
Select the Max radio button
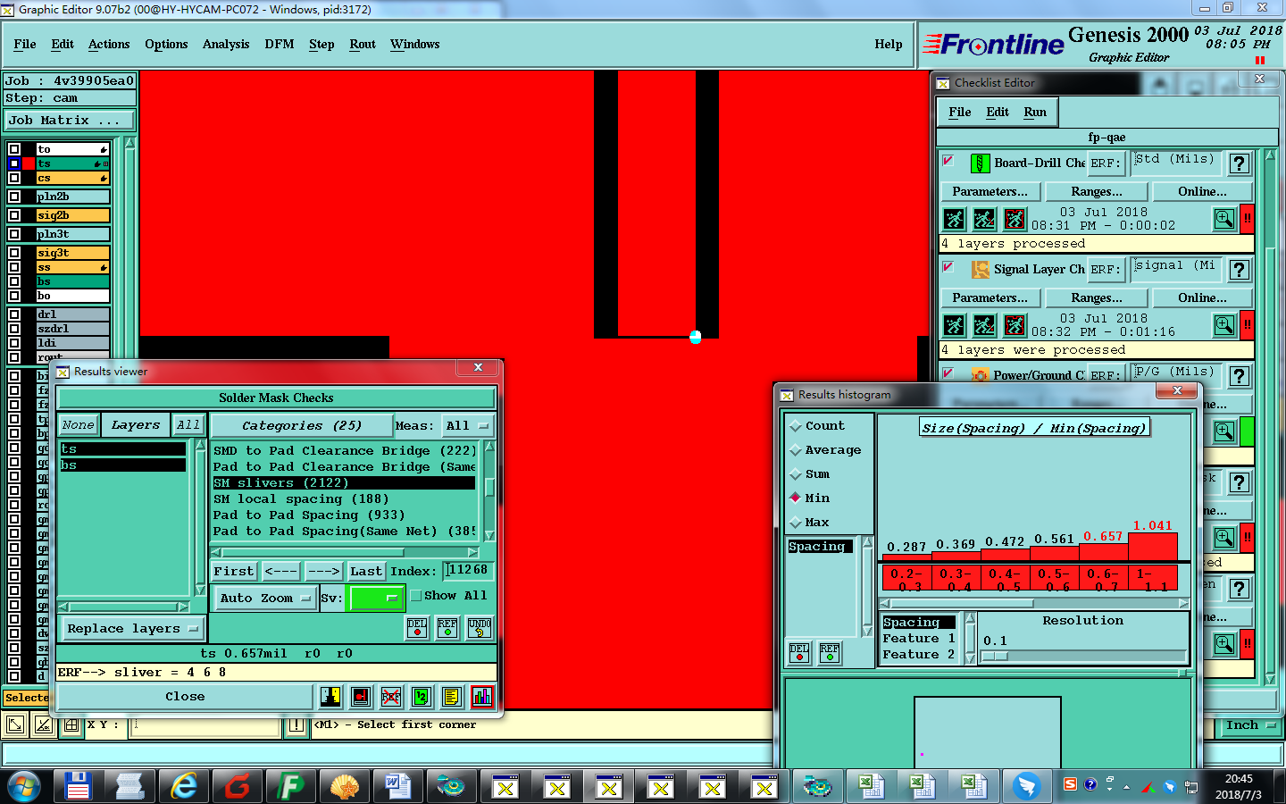click(x=796, y=523)
